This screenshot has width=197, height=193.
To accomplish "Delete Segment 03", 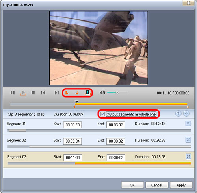I will [x=188, y=156].
